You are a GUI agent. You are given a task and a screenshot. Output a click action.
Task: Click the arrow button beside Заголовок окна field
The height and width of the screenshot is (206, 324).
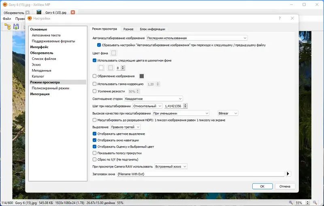click(288, 174)
